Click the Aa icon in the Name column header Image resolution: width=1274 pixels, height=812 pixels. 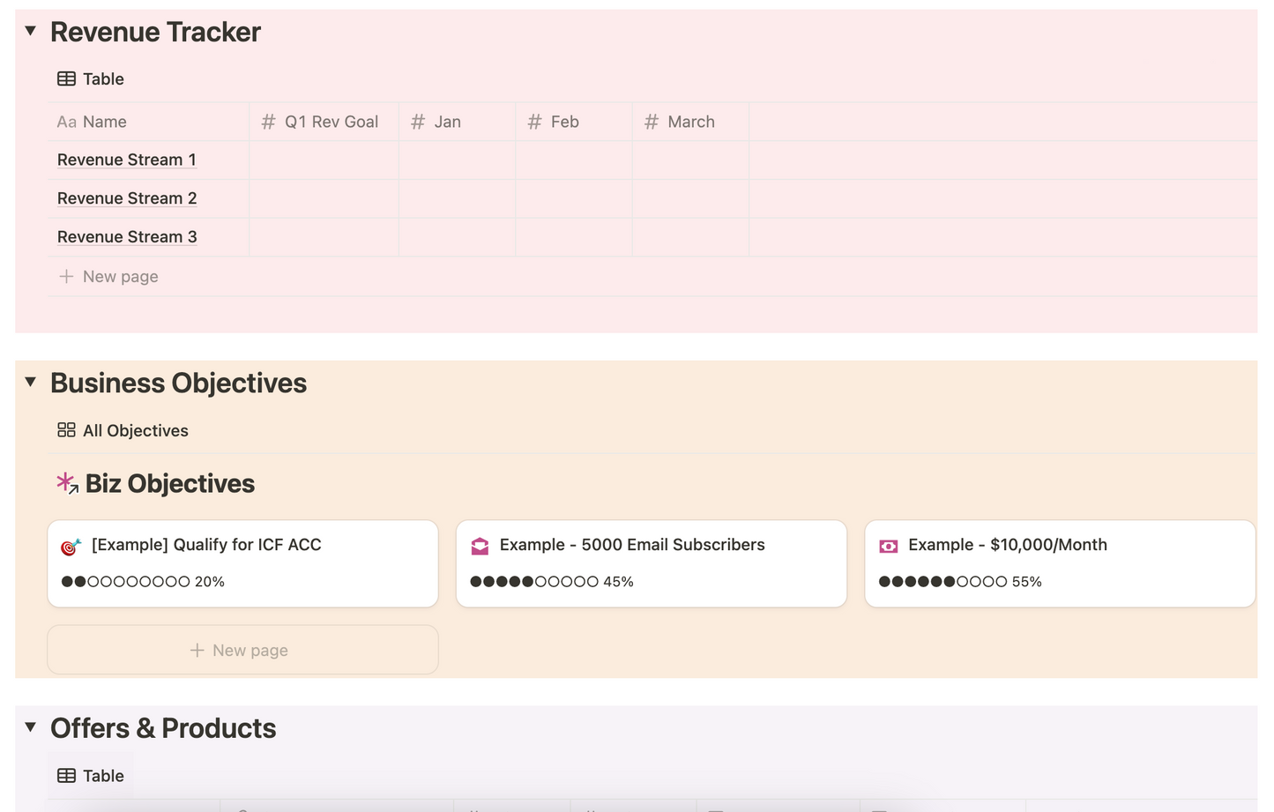(x=66, y=122)
